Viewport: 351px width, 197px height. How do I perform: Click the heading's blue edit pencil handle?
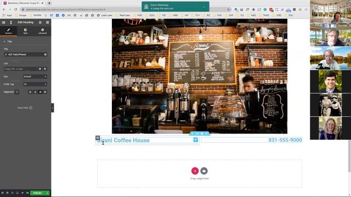click(x=196, y=140)
